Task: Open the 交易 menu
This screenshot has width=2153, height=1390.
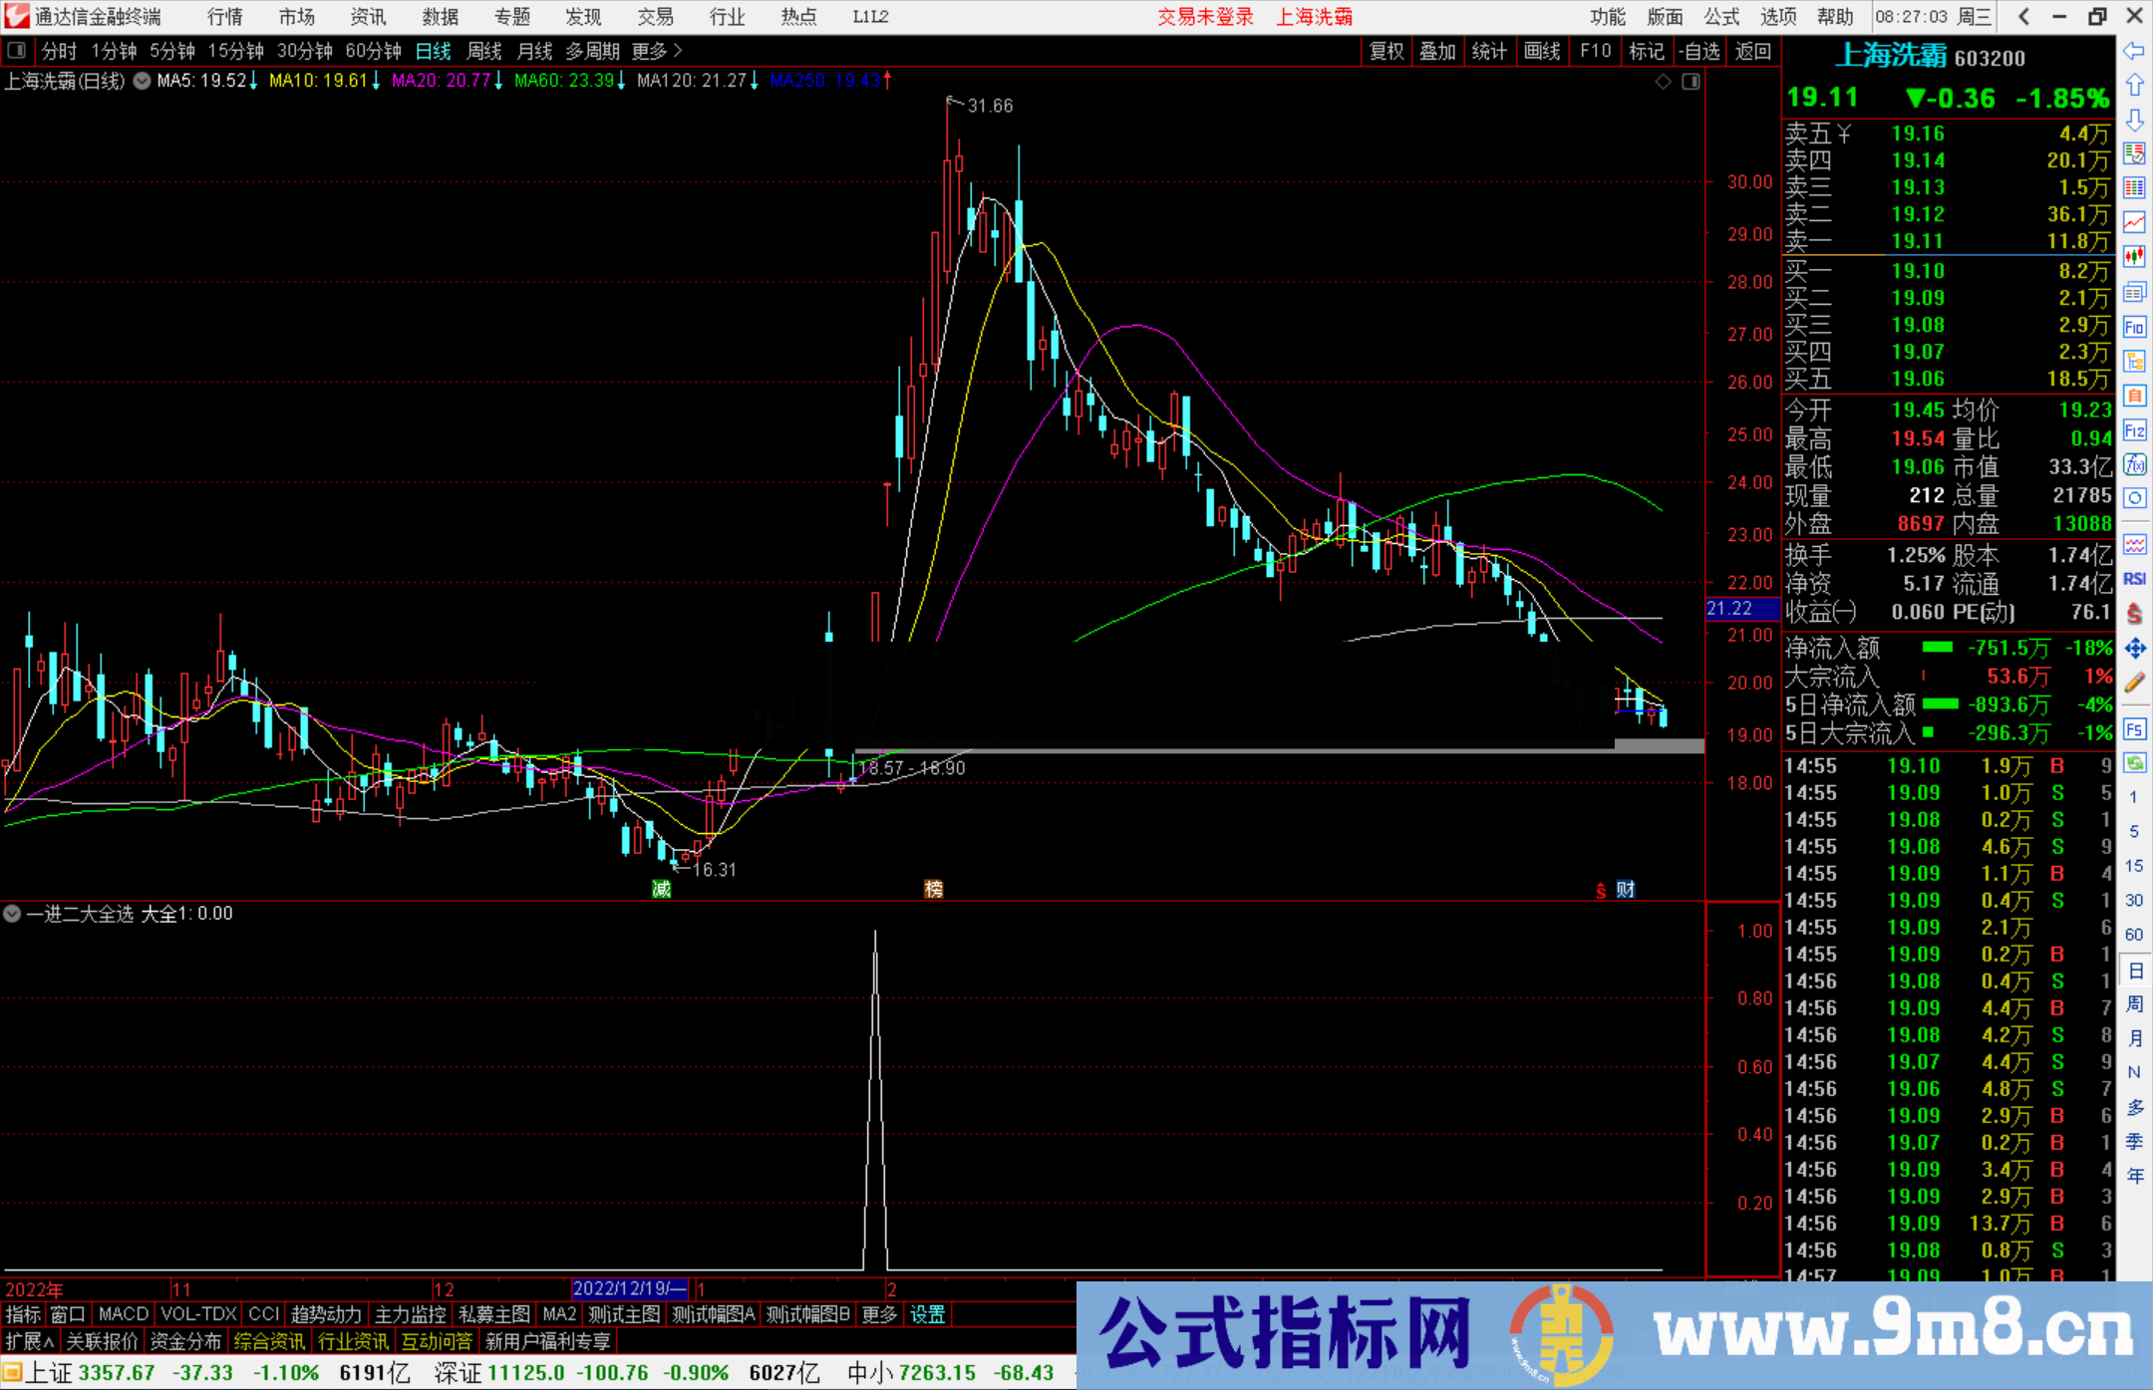Action: coord(655,16)
